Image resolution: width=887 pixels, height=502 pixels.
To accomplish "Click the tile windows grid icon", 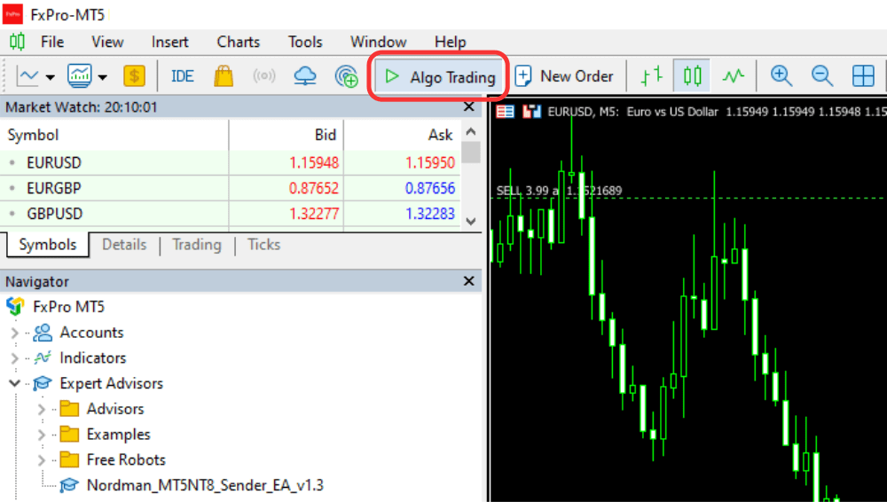I will 863,76.
